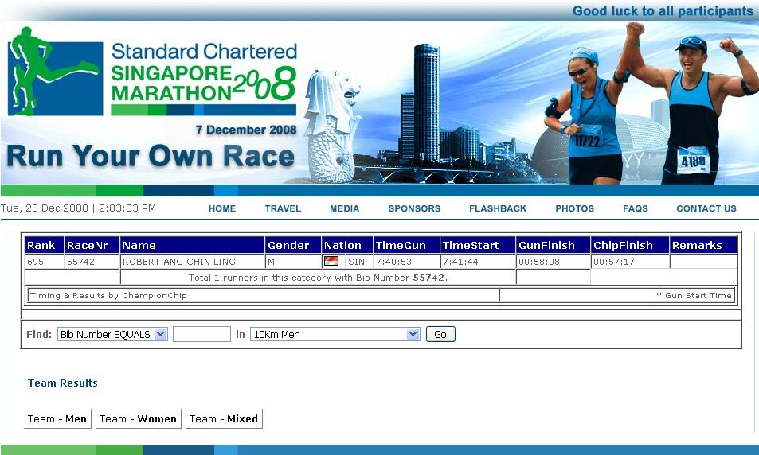Click the green runner marathon logo
The width and height of the screenshot is (759, 455).
pyautogui.click(x=55, y=72)
